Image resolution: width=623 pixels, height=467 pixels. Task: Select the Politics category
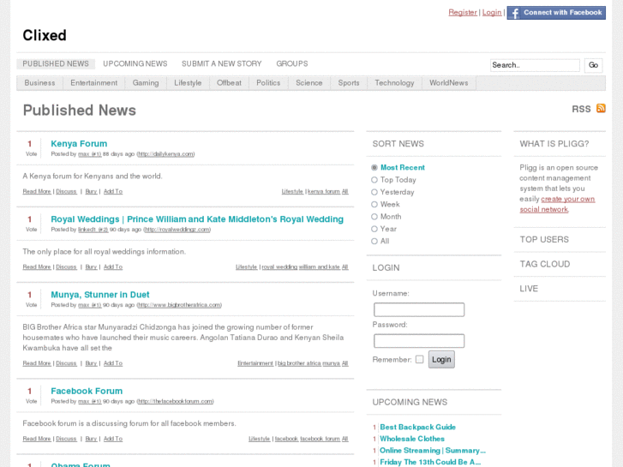coord(268,82)
